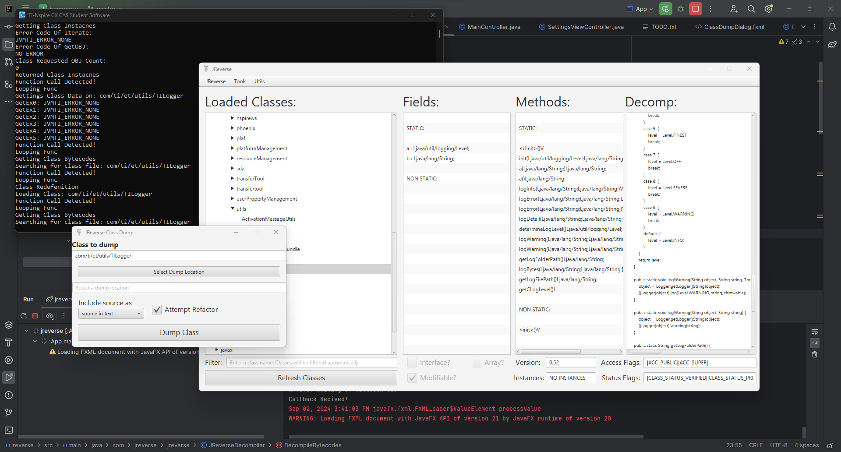Expand the platformManagement package node
The image size is (841, 452).
coord(233,148)
